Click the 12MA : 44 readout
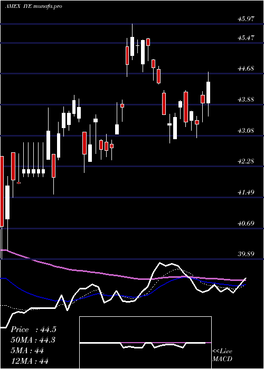The image size is (264, 369). point(30,361)
